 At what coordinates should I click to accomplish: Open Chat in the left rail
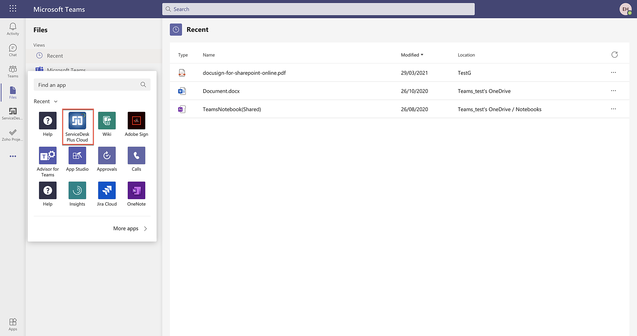13,50
